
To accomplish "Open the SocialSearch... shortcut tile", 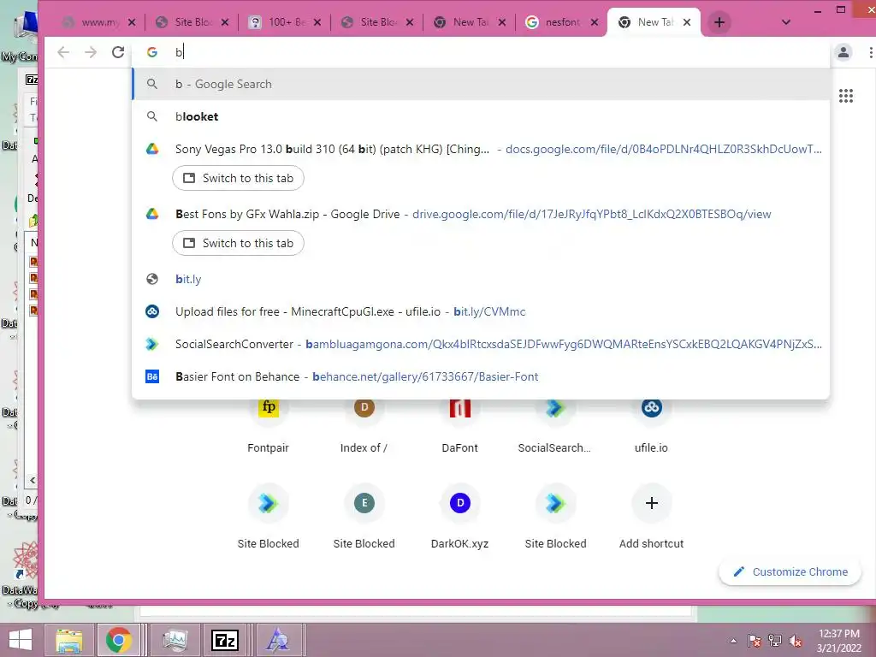I will [554, 423].
